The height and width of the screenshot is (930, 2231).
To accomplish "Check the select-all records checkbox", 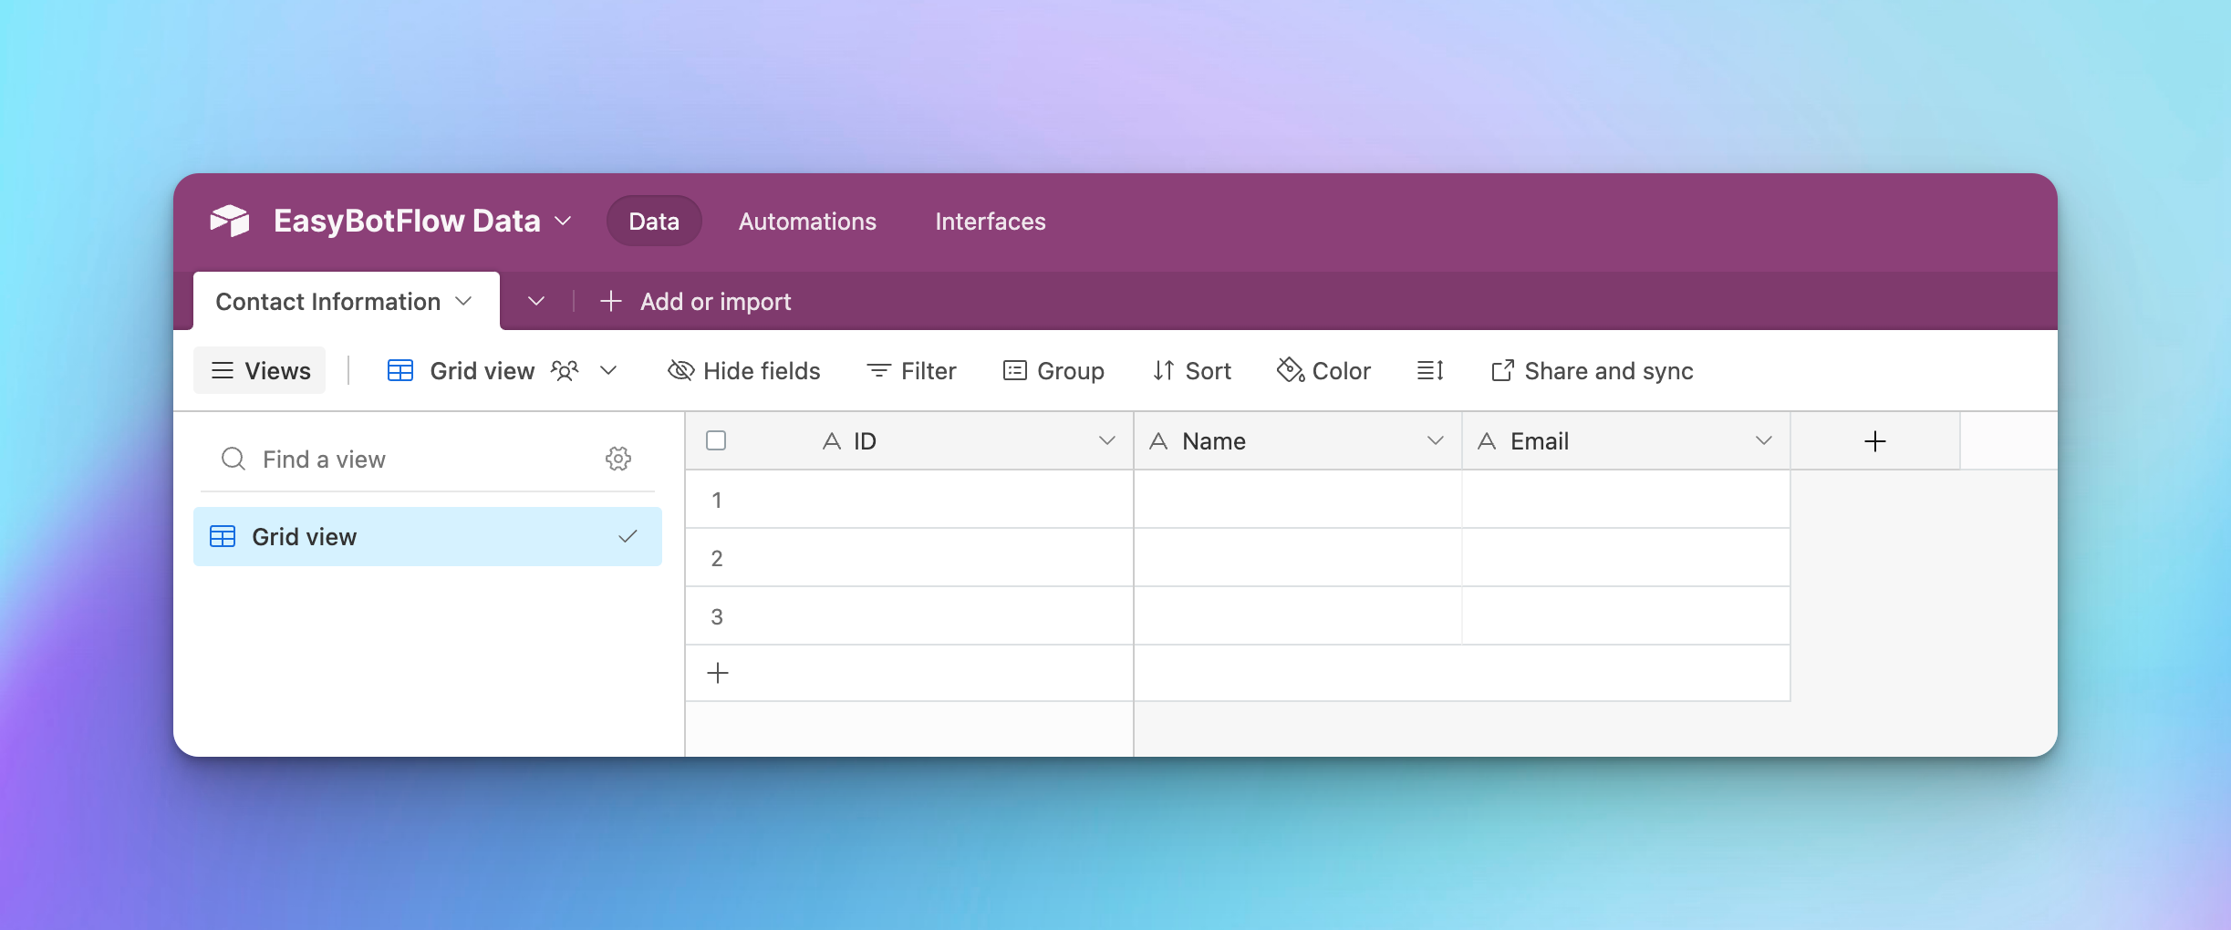I will pos(716,441).
